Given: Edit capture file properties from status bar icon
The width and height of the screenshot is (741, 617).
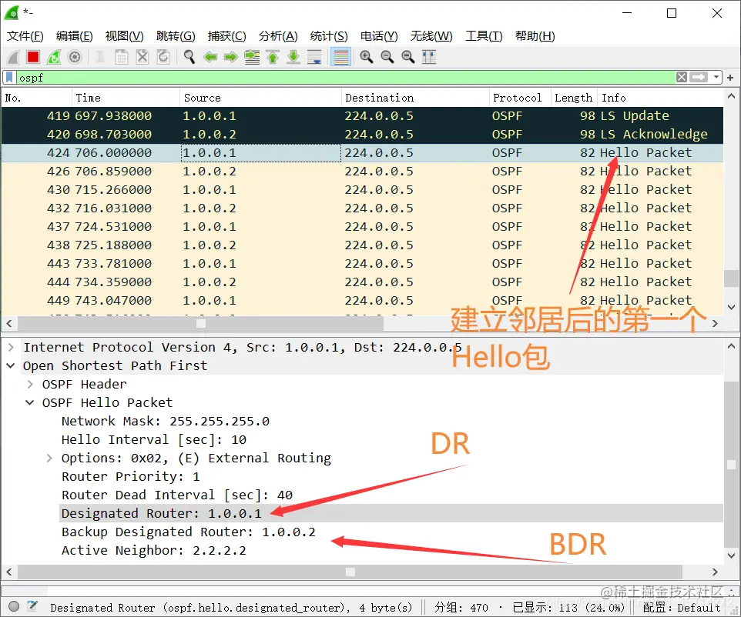Looking at the screenshot, I should click(x=32, y=606).
